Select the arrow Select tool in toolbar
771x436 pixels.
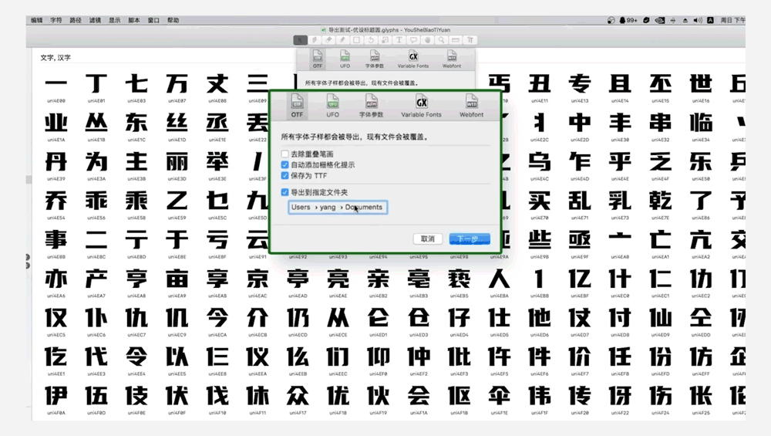pyautogui.click(x=300, y=40)
